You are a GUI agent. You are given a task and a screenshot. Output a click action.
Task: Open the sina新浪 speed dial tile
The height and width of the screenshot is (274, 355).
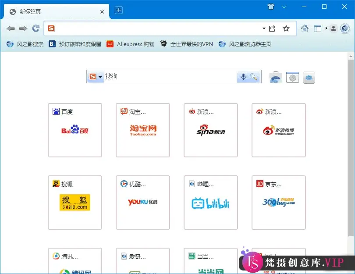211,130
